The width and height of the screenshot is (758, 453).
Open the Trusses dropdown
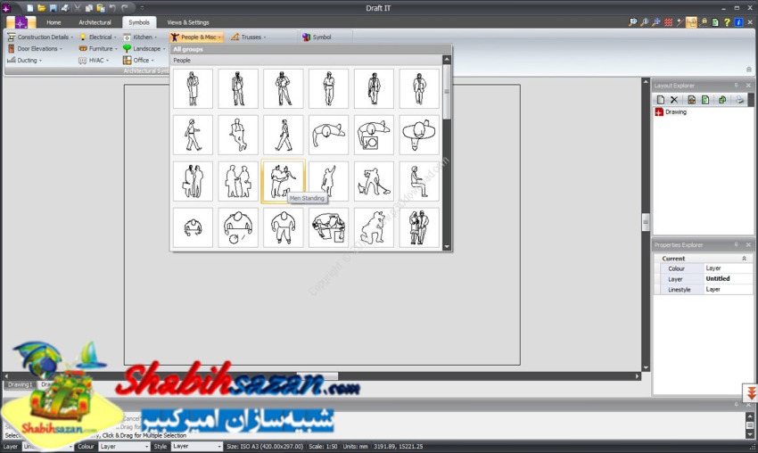click(x=249, y=37)
